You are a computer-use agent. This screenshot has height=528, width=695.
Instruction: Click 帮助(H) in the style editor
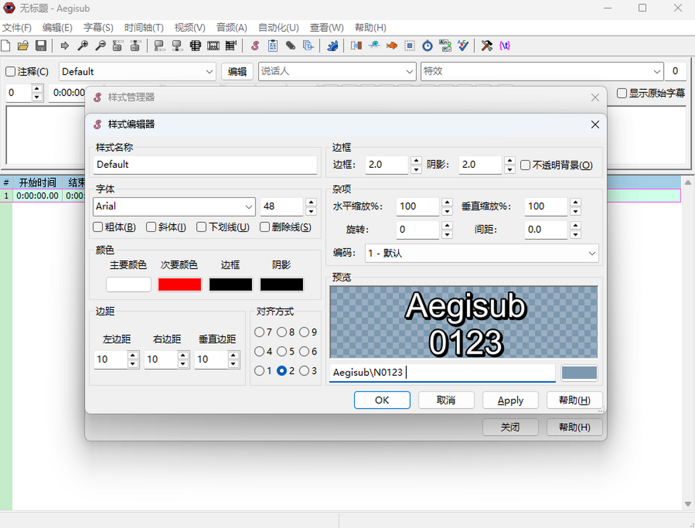pos(575,400)
